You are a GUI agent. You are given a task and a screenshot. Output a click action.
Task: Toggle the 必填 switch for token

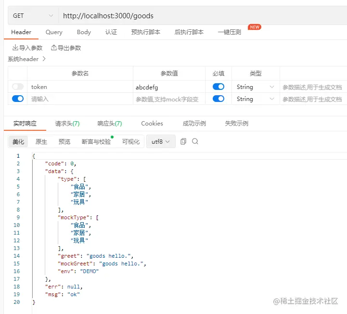click(218, 87)
